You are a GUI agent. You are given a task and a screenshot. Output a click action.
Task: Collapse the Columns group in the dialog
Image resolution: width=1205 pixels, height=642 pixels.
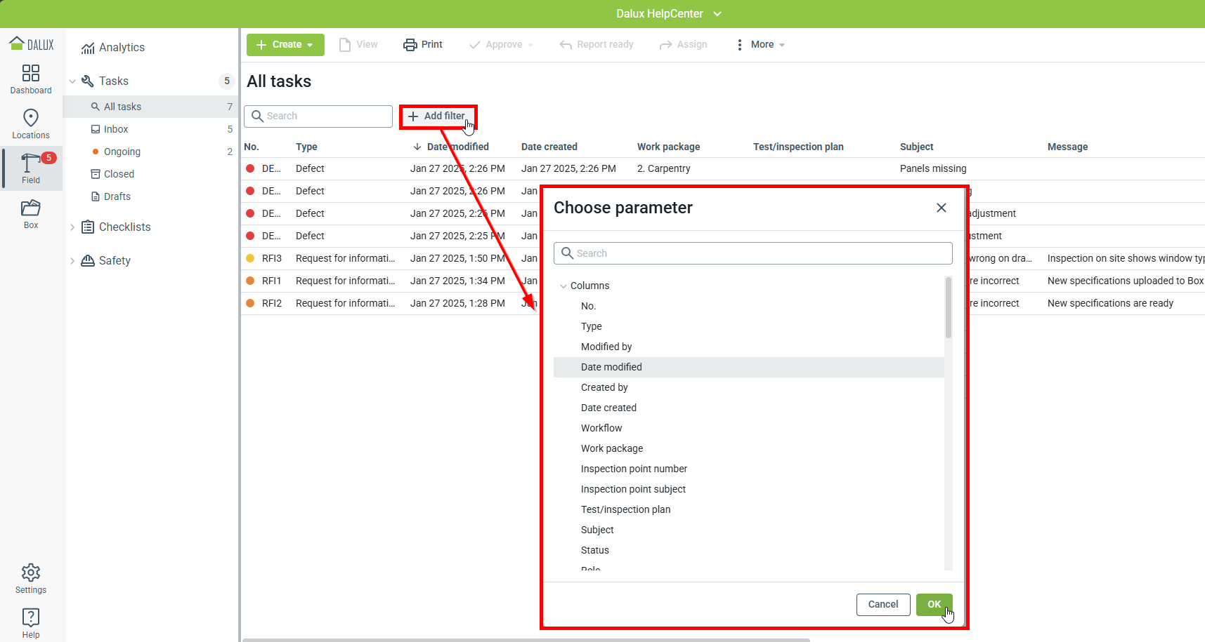click(564, 286)
